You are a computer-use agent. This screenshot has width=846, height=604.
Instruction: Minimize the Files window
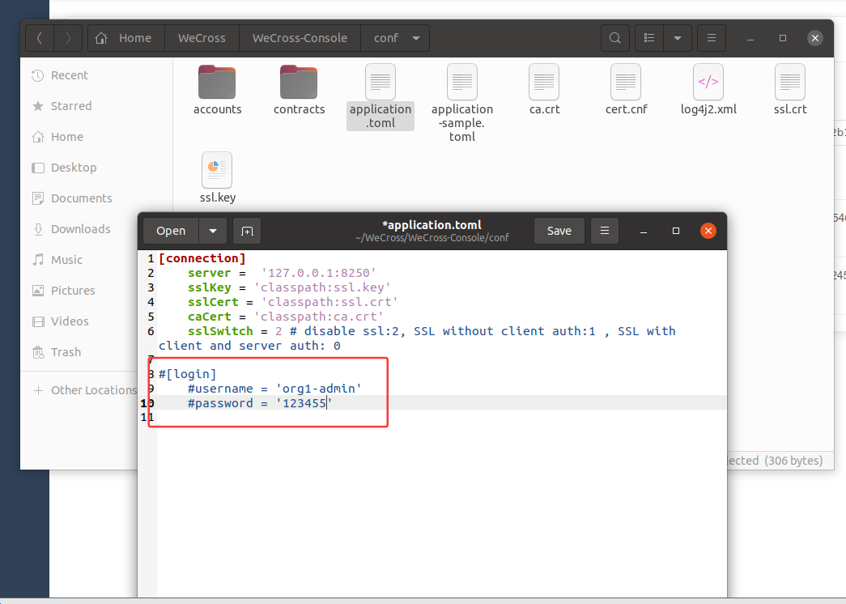[750, 38]
